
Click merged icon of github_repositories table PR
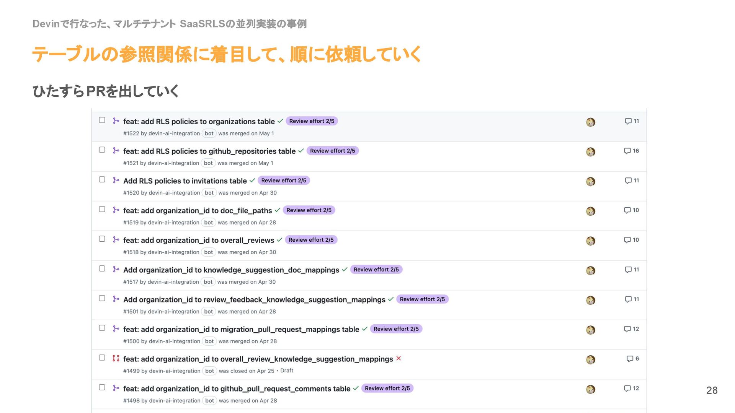coord(116,151)
